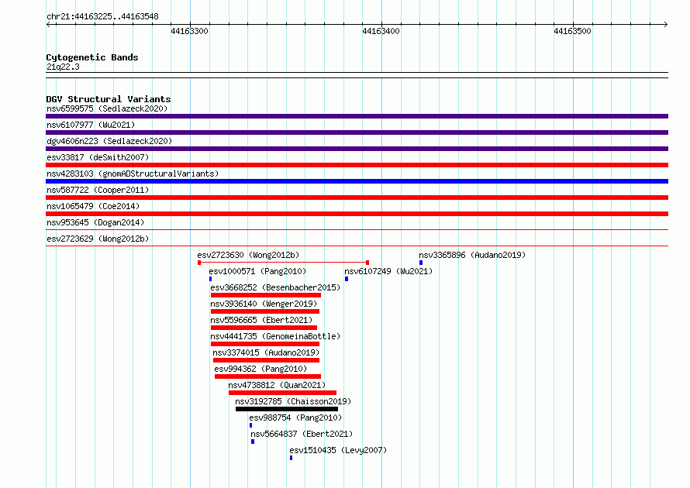Click the red bar under nsv3936140
Image resolution: width=690 pixels, height=488 pixels.
point(265,311)
